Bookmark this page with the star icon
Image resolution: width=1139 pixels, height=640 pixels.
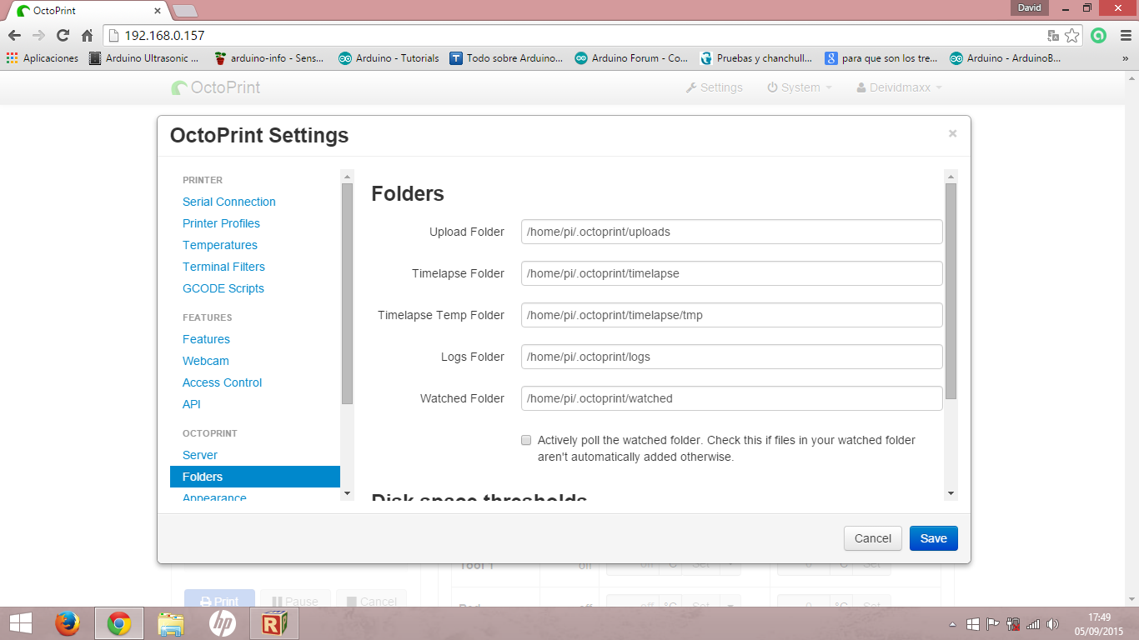point(1071,36)
